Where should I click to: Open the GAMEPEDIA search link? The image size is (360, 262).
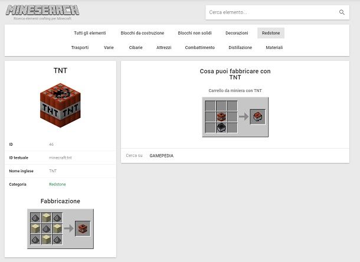click(x=161, y=156)
